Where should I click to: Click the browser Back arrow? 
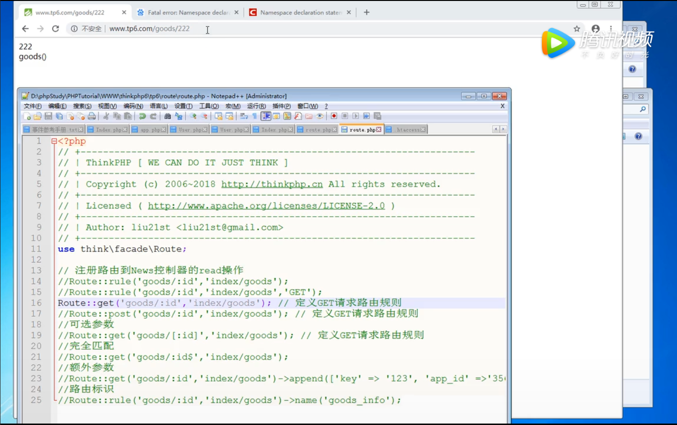pos(25,29)
